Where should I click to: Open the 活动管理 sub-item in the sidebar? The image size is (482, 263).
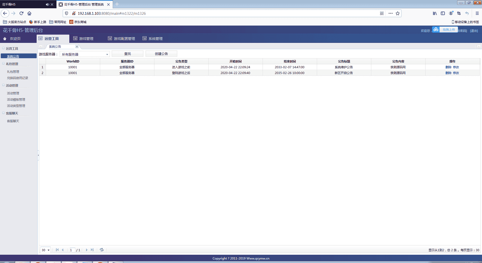13,93
